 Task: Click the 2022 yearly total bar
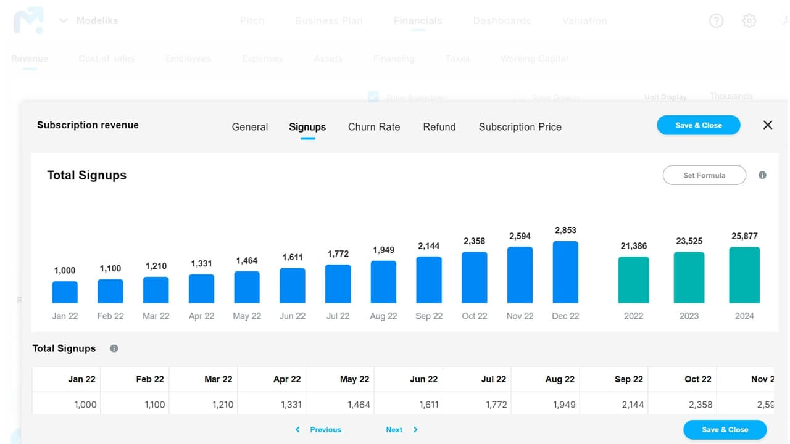click(x=634, y=280)
